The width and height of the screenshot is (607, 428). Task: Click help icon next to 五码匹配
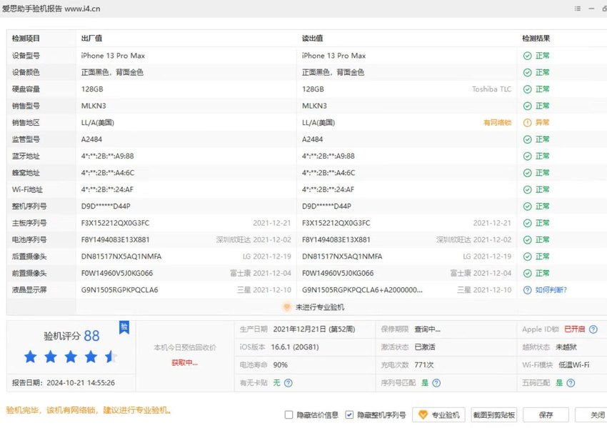pyautogui.click(x=571, y=383)
